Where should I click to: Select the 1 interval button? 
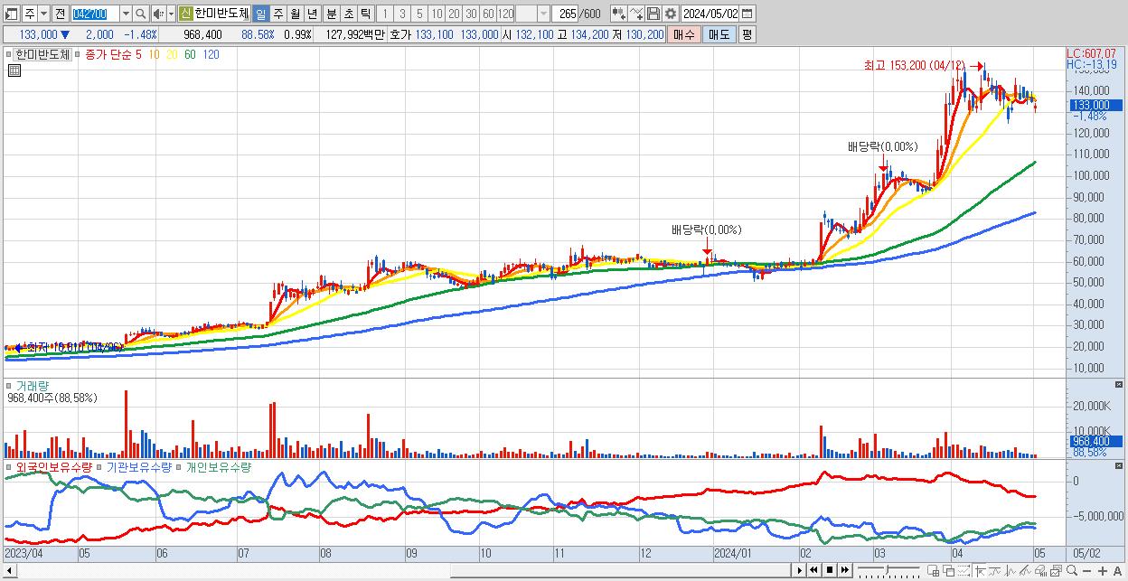point(384,14)
